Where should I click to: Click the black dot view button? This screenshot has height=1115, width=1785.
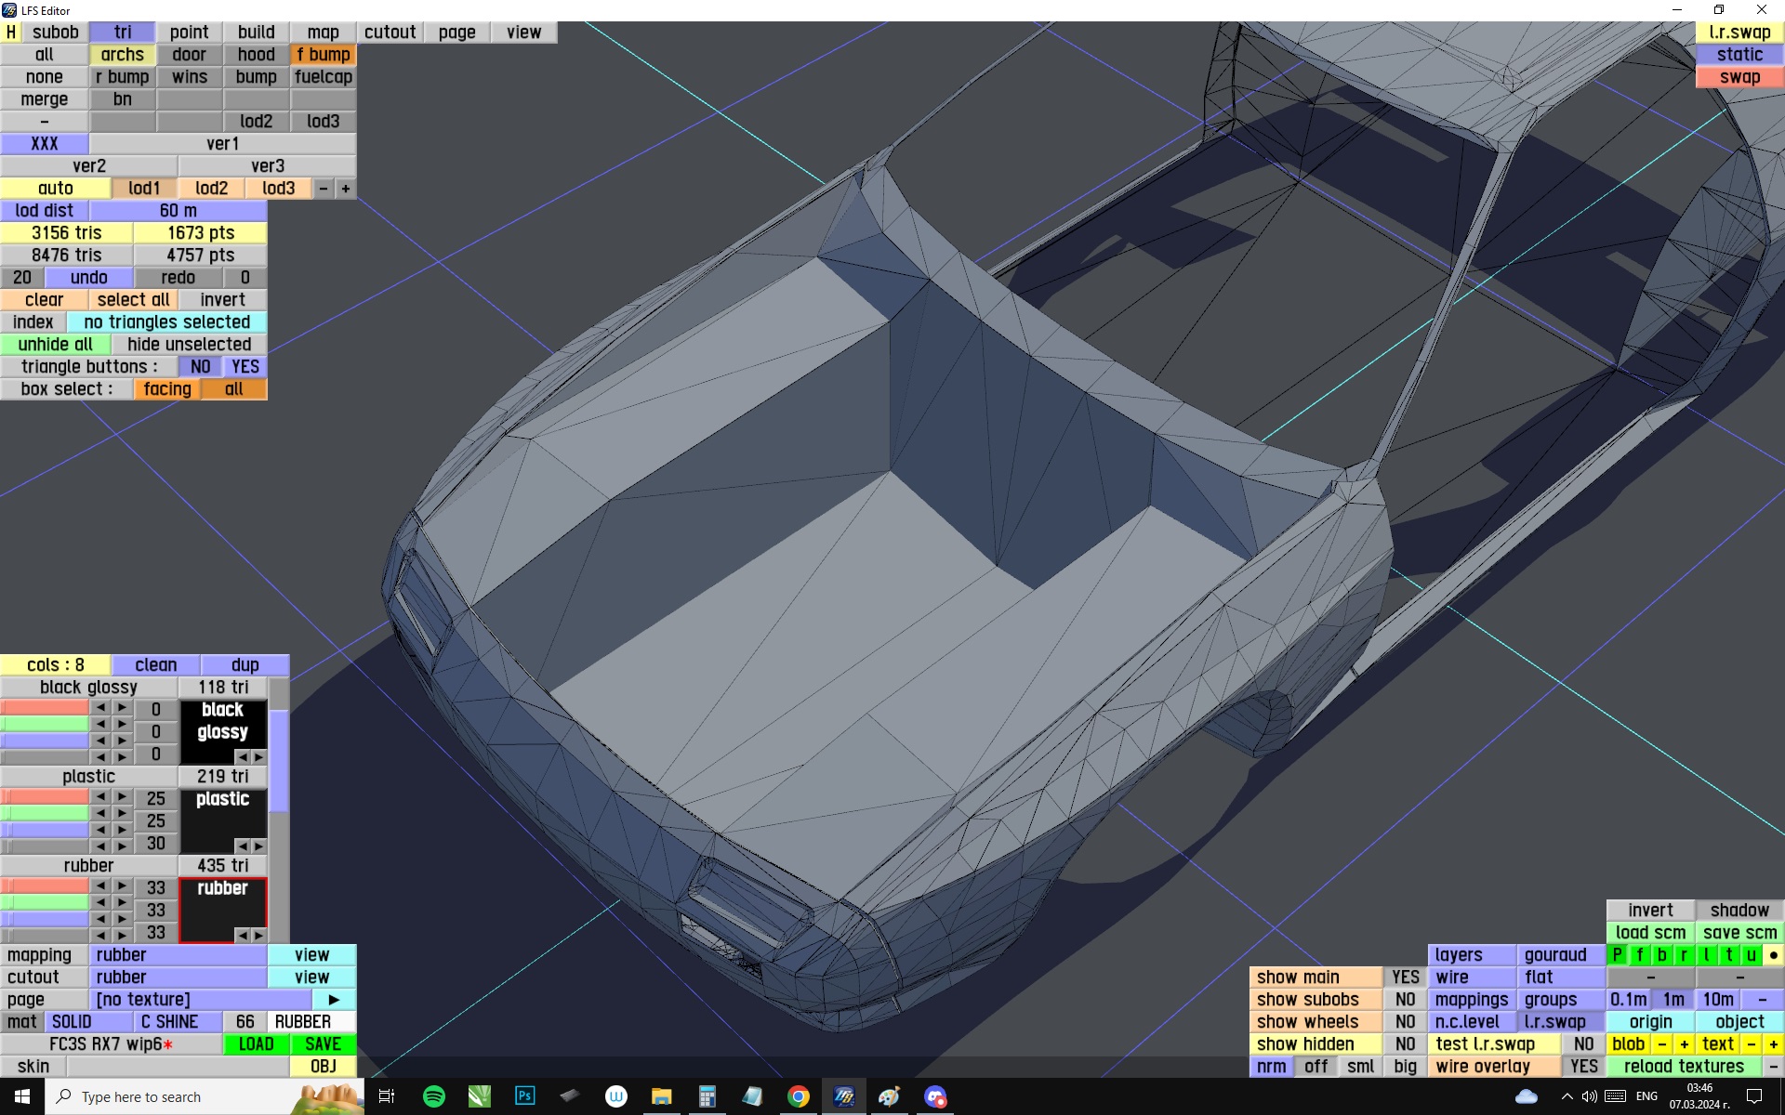pyautogui.click(x=1773, y=955)
